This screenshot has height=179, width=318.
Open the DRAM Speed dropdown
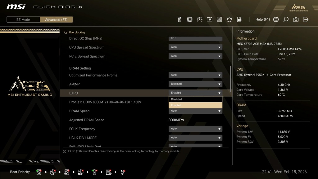[x=195, y=111]
